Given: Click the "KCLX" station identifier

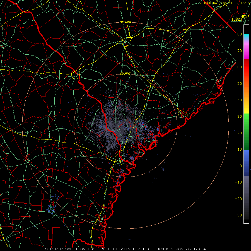Looking at the screenshot, I should tap(163, 249).
